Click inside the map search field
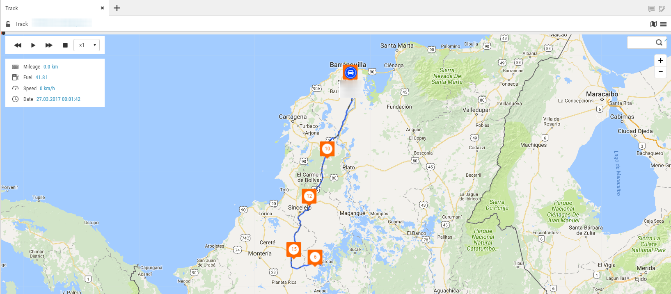This screenshot has width=671, height=294. coord(641,42)
